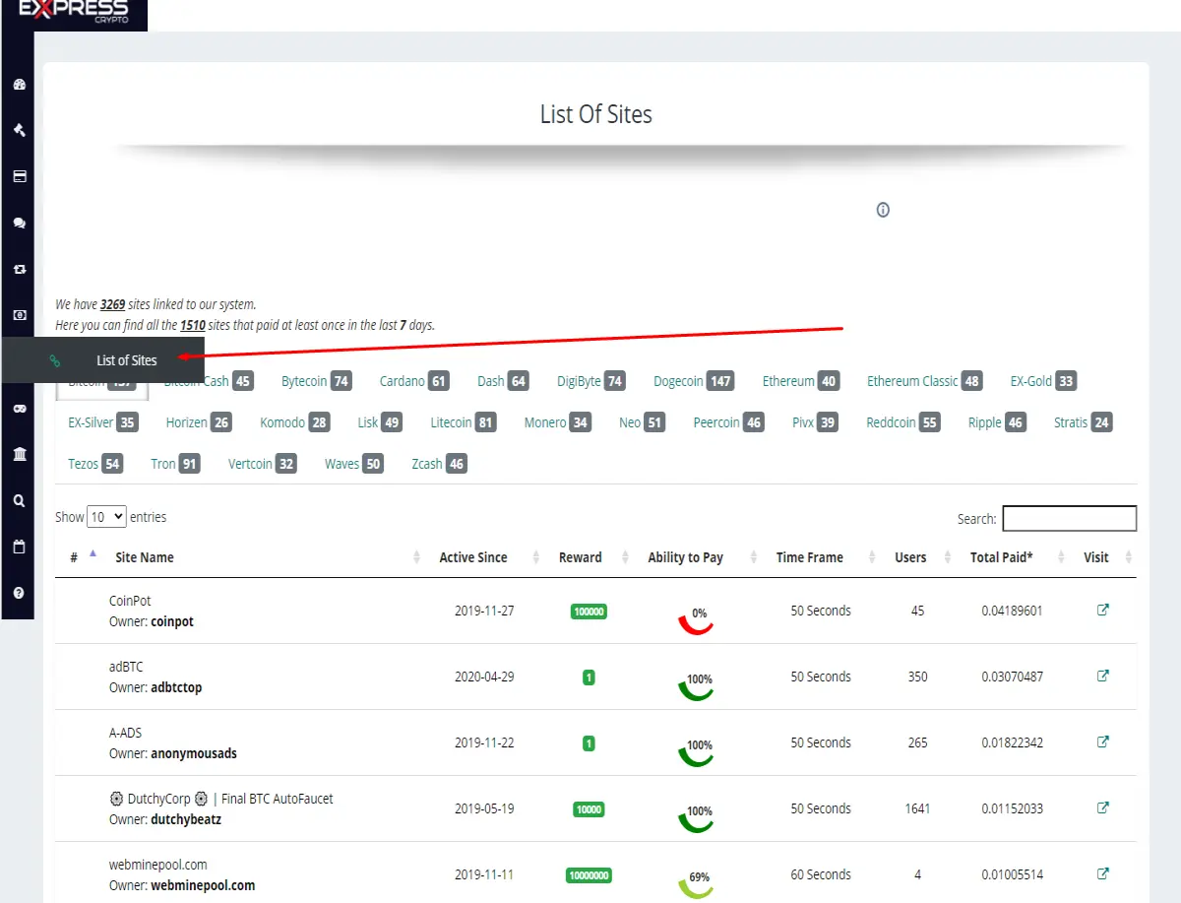1181x903 pixels.
Task: Click the webminepool.com 69% ability gauge
Action: (x=696, y=883)
